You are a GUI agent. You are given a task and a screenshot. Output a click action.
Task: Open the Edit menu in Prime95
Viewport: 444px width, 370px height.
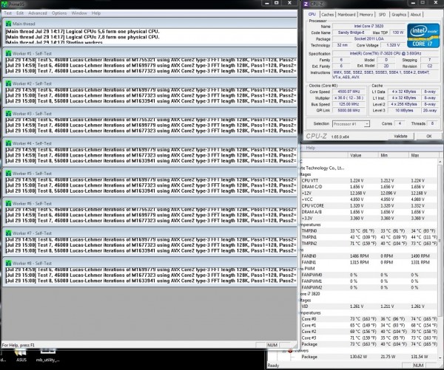20,13
